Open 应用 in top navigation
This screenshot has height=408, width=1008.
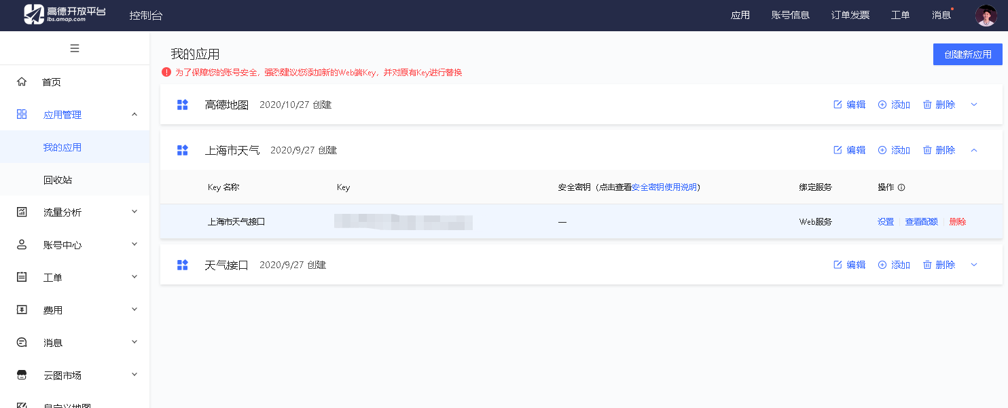click(740, 15)
